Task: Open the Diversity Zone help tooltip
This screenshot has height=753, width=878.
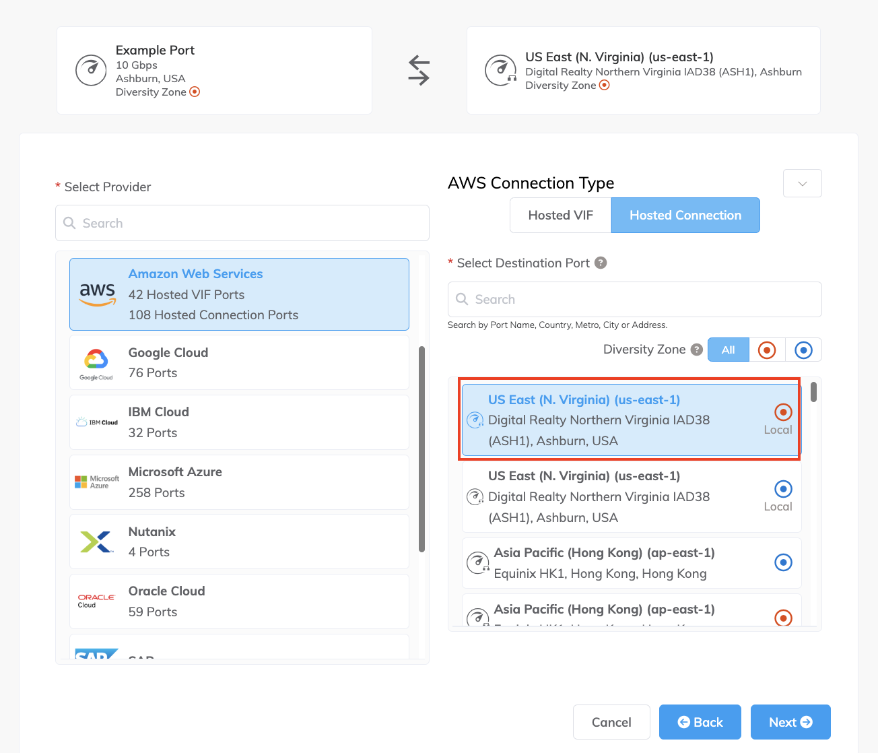Action: click(696, 350)
